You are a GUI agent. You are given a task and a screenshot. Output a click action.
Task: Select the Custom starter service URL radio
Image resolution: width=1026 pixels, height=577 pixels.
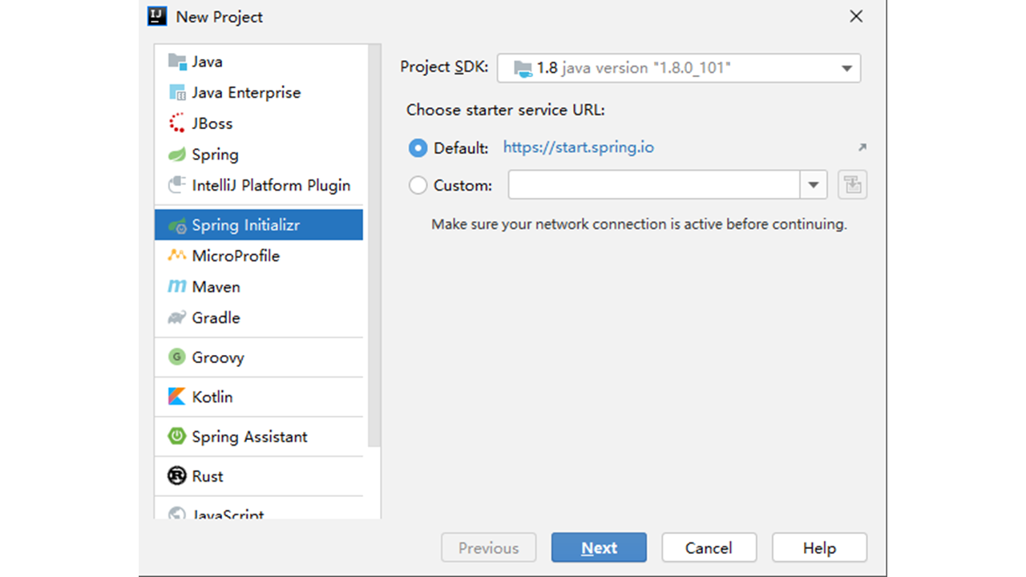click(418, 185)
